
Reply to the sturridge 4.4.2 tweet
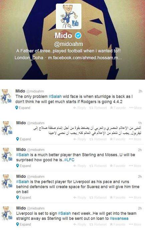(79, 108)
